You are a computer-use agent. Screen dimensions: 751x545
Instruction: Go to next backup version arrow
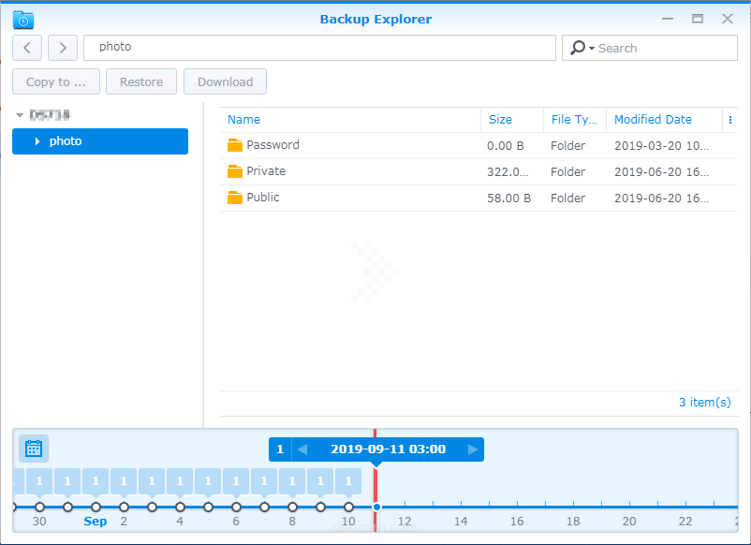coord(473,449)
